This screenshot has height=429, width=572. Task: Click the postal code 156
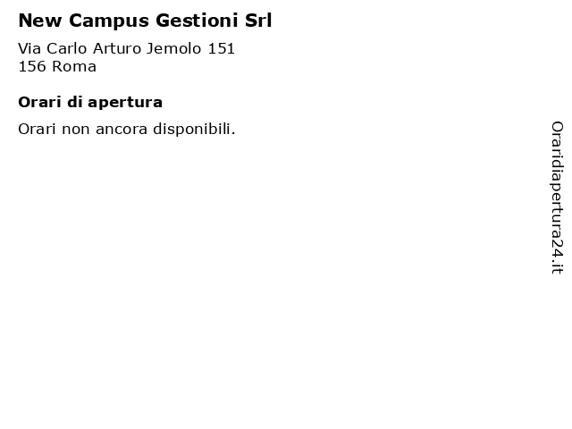32,67
